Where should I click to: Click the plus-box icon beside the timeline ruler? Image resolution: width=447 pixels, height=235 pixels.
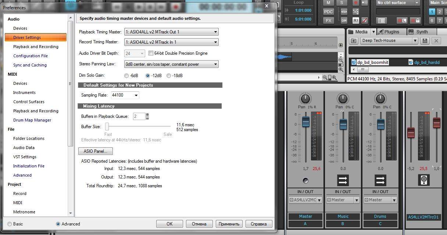tap(341, 45)
